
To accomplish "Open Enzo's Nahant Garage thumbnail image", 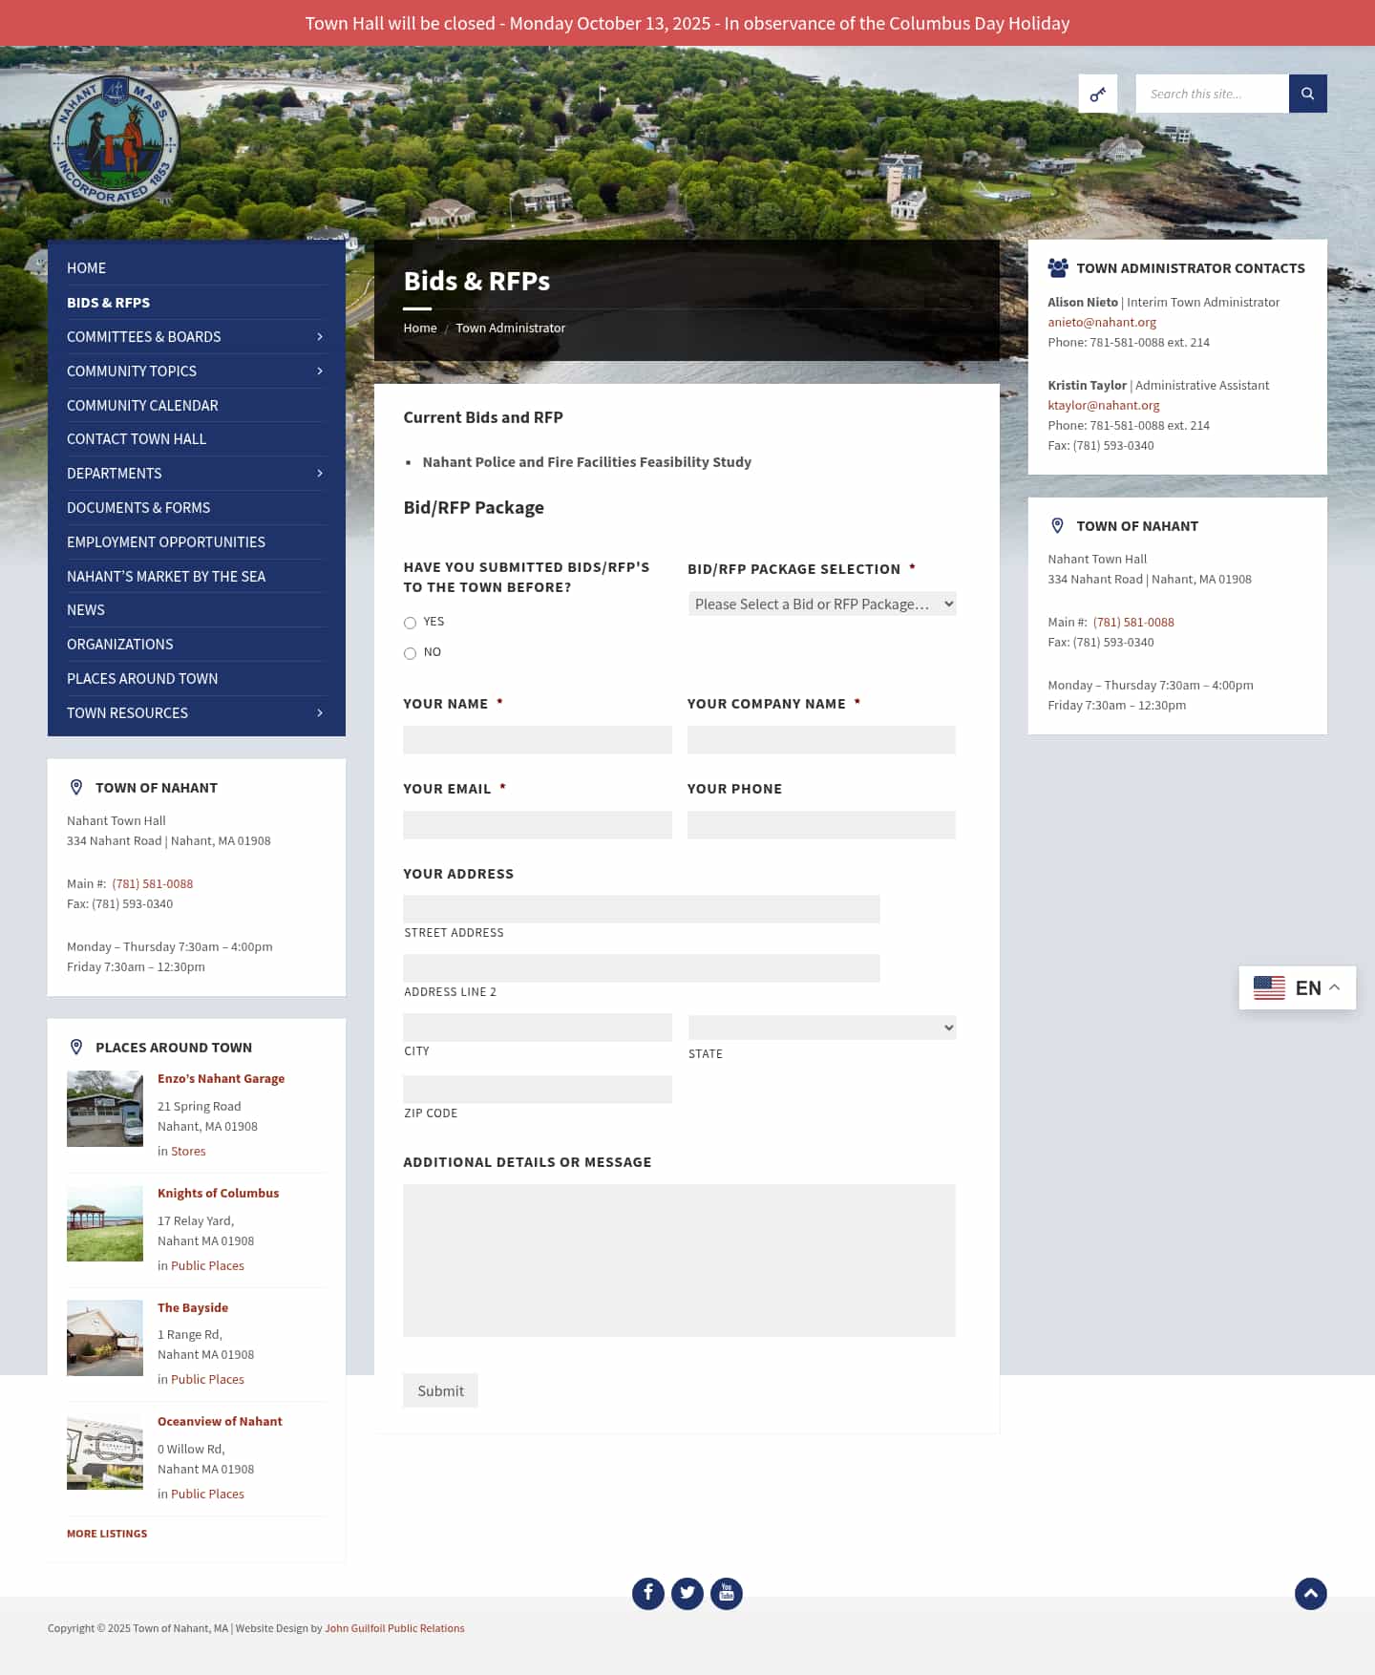I will 105,1109.
